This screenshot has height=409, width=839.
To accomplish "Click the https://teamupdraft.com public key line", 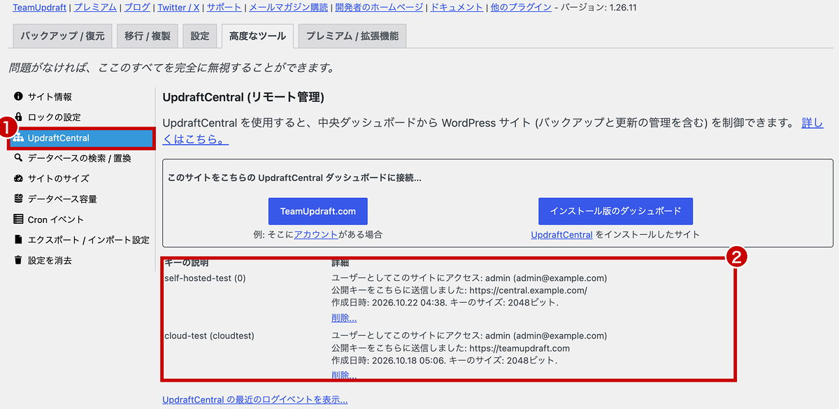I will (451, 348).
